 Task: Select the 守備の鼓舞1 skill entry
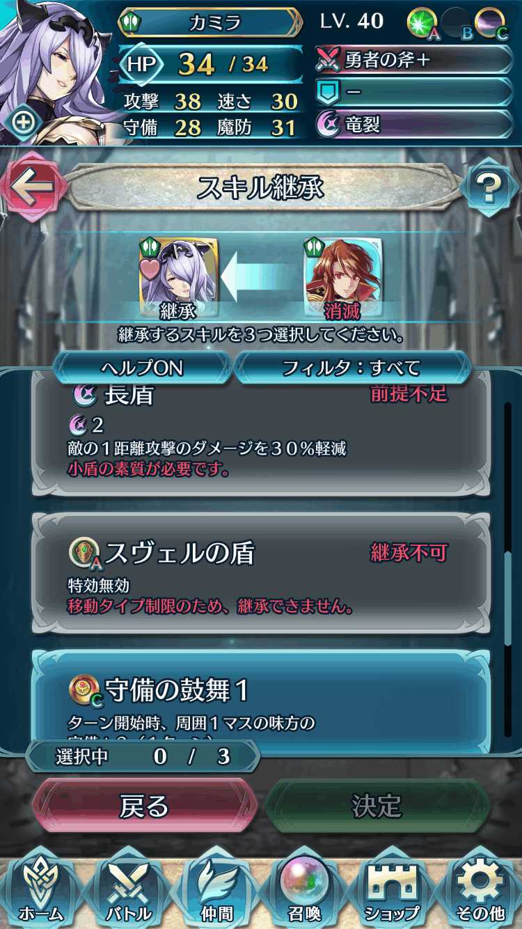click(261, 701)
